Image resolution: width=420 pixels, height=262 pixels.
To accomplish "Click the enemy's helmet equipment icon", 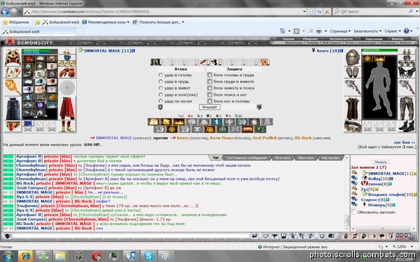I will click(352, 57).
